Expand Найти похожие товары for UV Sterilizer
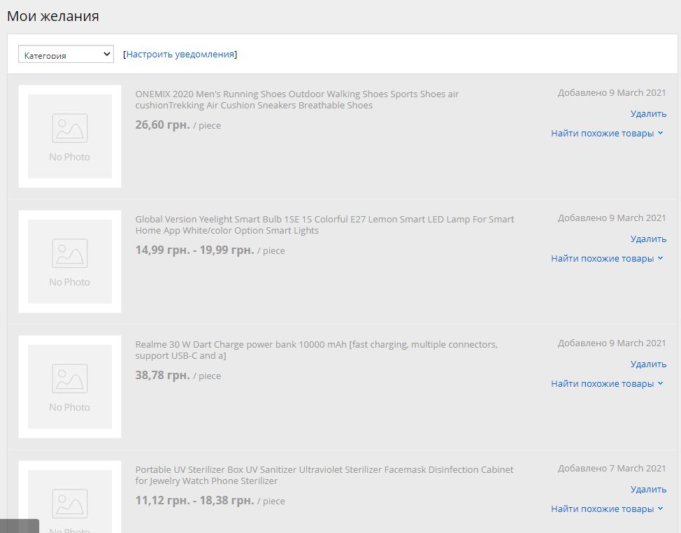This screenshot has width=681, height=533. pyautogui.click(x=607, y=509)
